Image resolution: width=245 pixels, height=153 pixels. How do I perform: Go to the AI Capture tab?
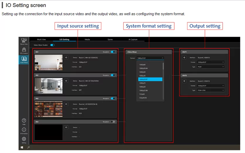tap(133, 39)
